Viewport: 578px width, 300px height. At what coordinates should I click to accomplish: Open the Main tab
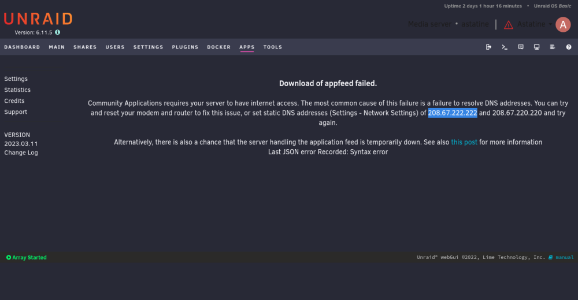pyautogui.click(x=57, y=47)
